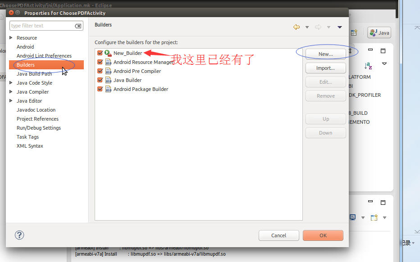
Task: Select Javadoc Location
Action: [x=36, y=110]
